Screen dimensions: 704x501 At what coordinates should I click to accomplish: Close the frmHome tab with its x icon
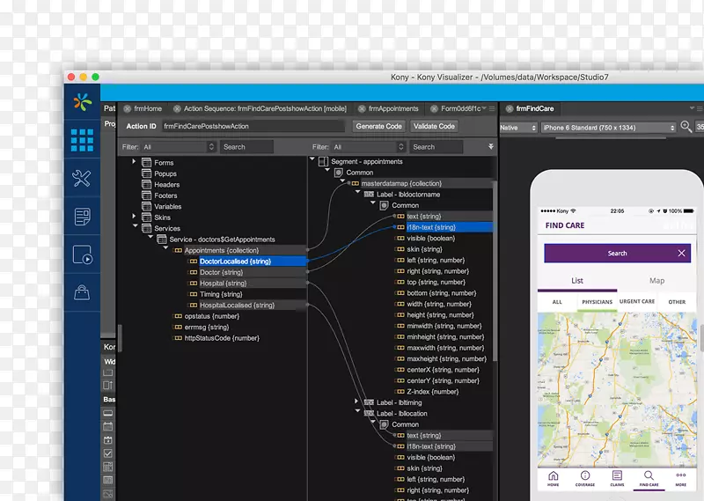[x=128, y=109]
